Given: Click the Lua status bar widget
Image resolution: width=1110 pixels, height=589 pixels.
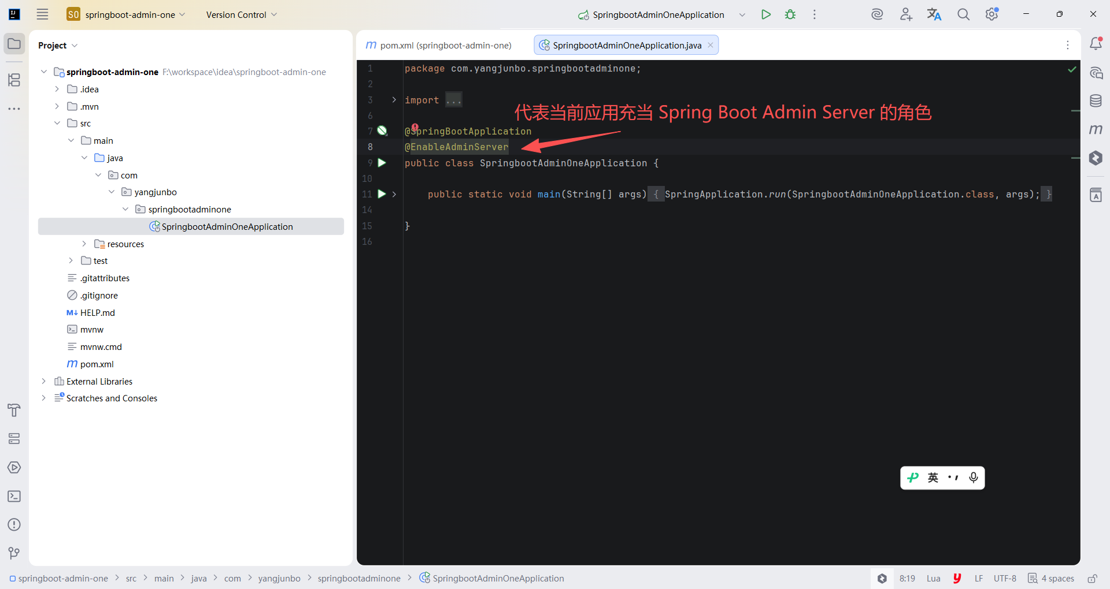Looking at the screenshot, I should pos(933,579).
